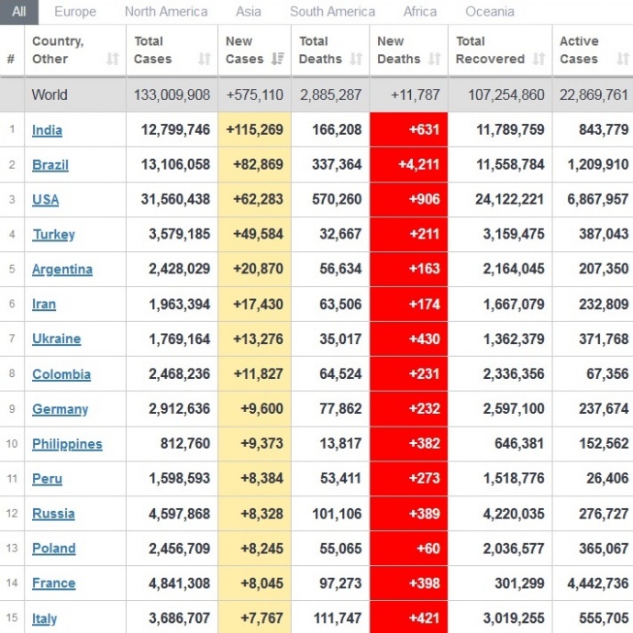Sort by Total Recovered arrows icon
633x633 pixels.
[539, 59]
